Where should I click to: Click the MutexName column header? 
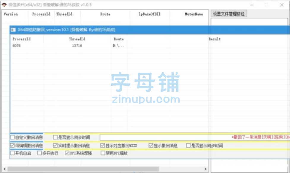tap(194, 14)
